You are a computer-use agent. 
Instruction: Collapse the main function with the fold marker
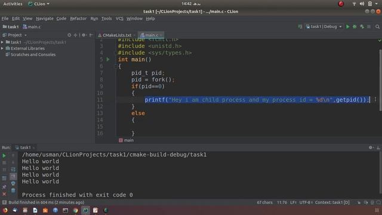116,66
